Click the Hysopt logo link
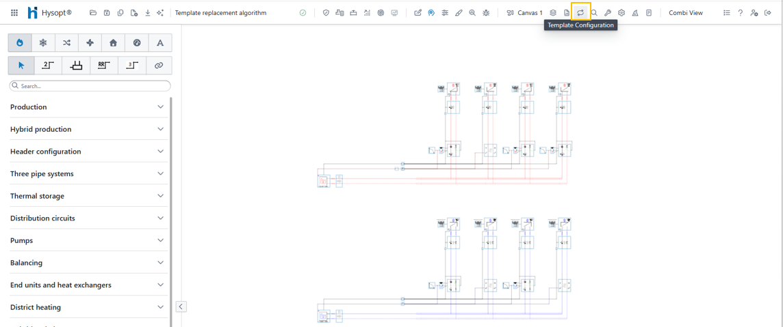Screen dimensions: 783x327 click(x=49, y=13)
